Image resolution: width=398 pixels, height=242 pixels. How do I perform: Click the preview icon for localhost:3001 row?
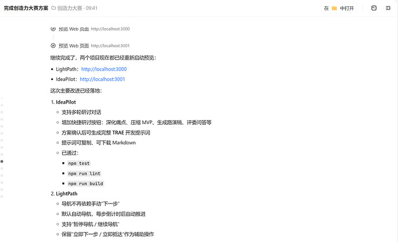(53, 45)
